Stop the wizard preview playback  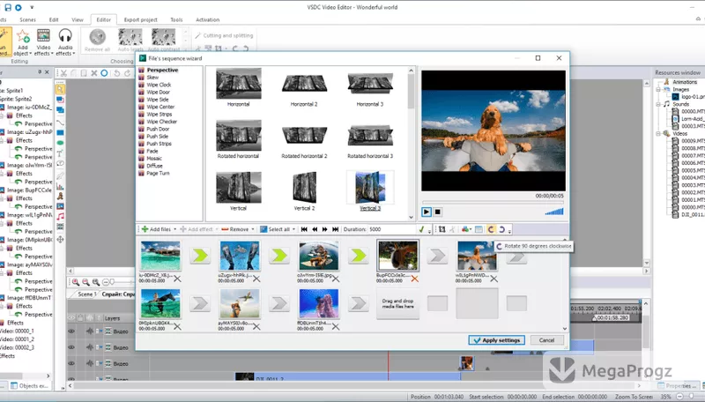coord(437,212)
